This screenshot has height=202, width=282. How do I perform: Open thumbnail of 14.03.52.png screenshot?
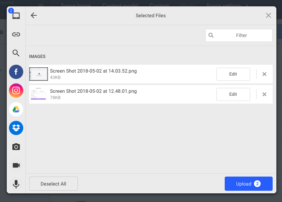click(39, 74)
